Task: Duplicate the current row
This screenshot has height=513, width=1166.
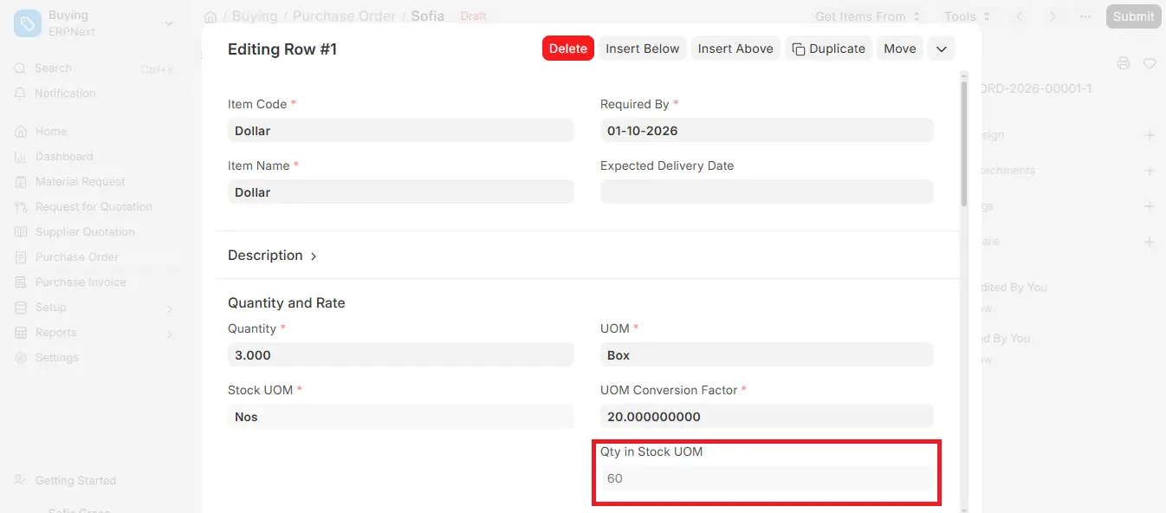Action: [x=829, y=49]
